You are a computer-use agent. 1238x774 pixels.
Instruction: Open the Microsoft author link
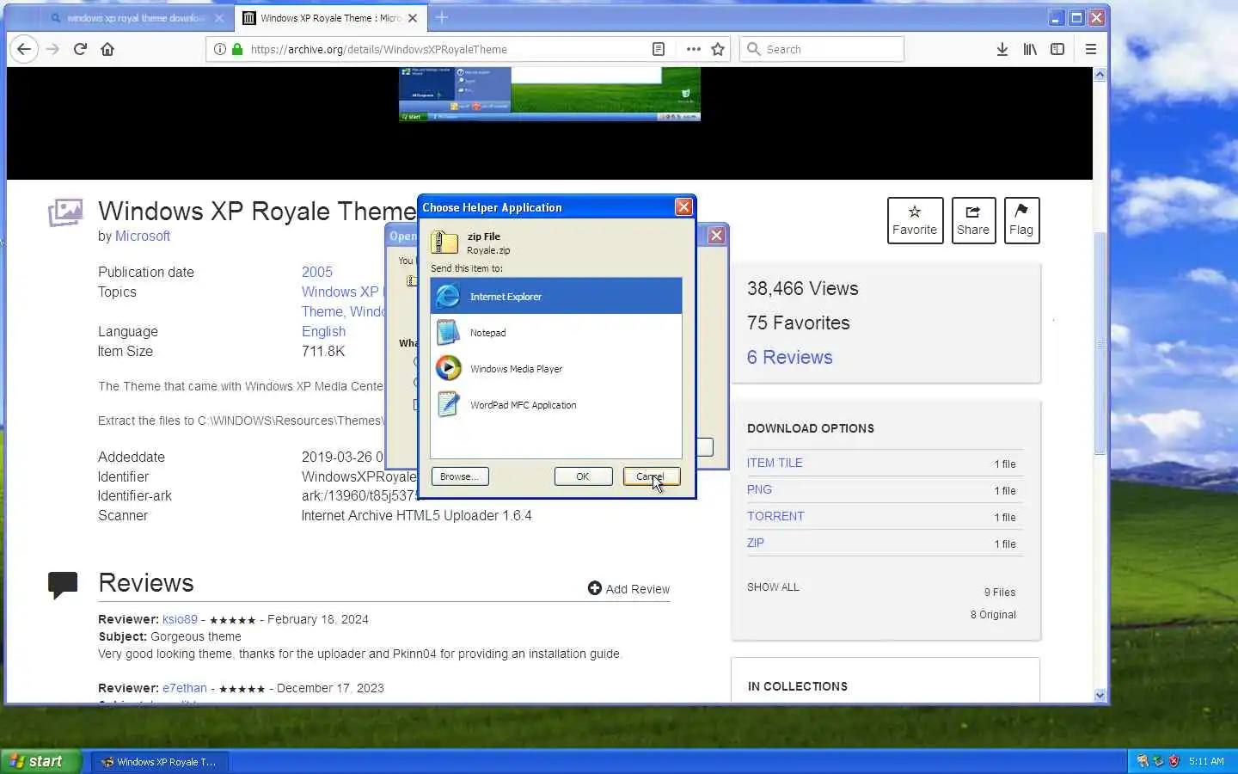(x=143, y=236)
